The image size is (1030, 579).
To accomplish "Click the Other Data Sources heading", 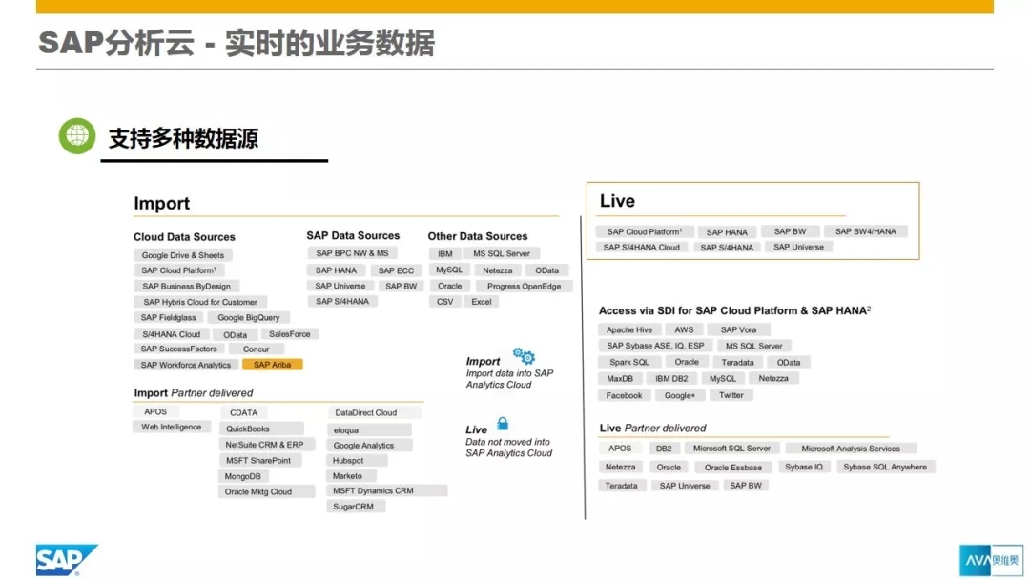I will click(478, 236).
